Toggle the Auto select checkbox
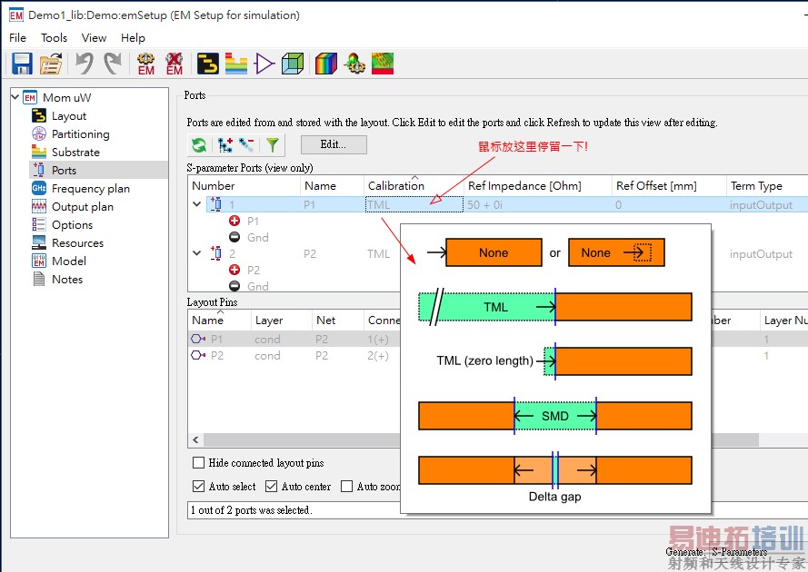 click(198, 486)
